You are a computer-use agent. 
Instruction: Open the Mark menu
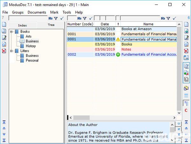(54, 12)
